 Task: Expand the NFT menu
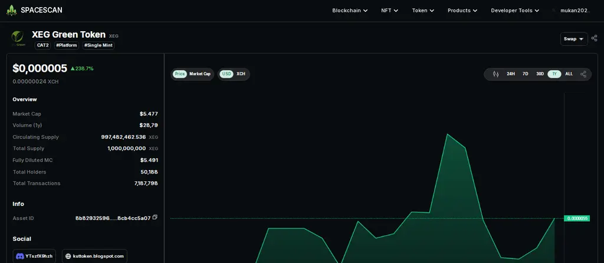coord(389,11)
